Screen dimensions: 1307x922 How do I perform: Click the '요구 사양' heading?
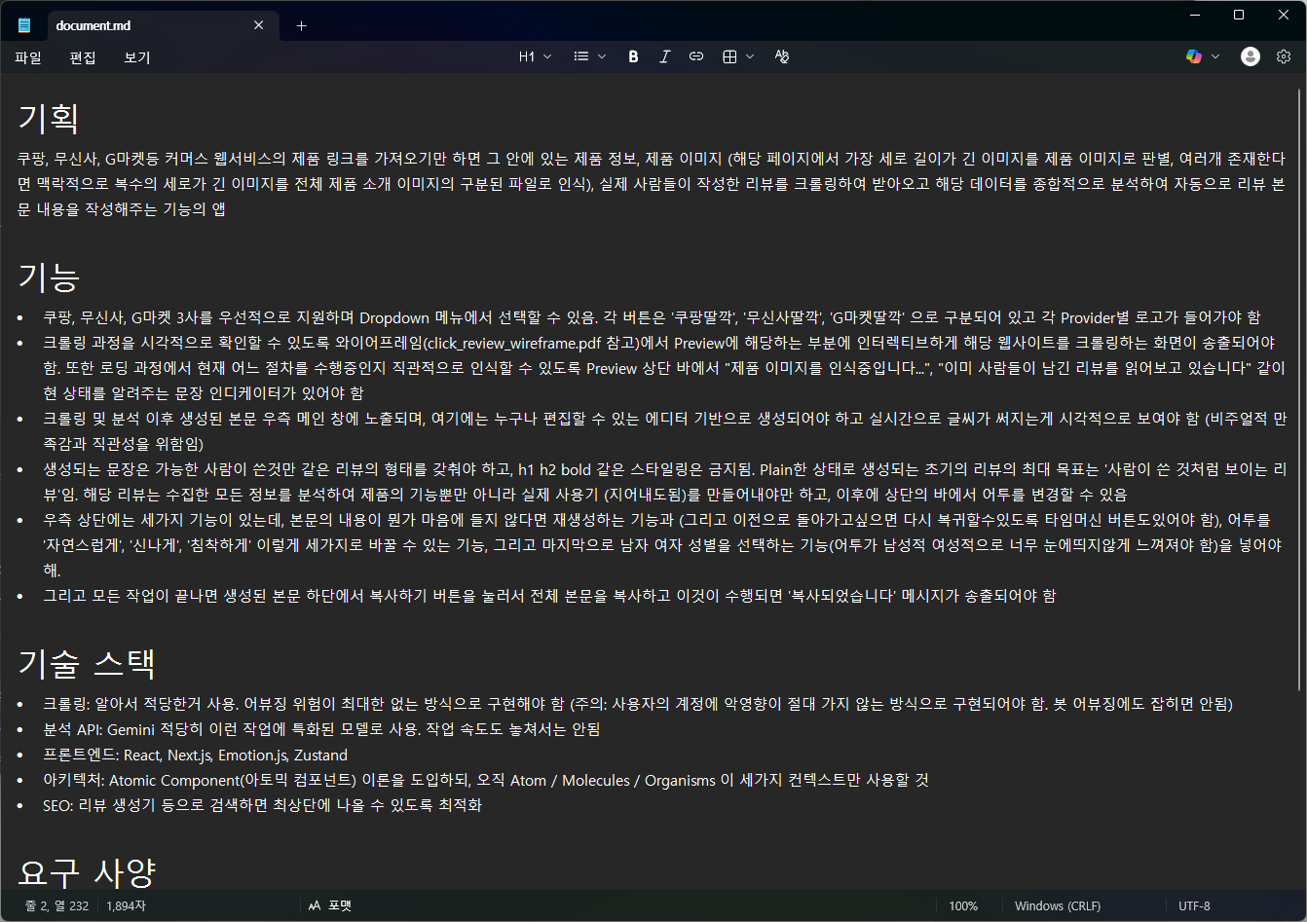pos(87,873)
